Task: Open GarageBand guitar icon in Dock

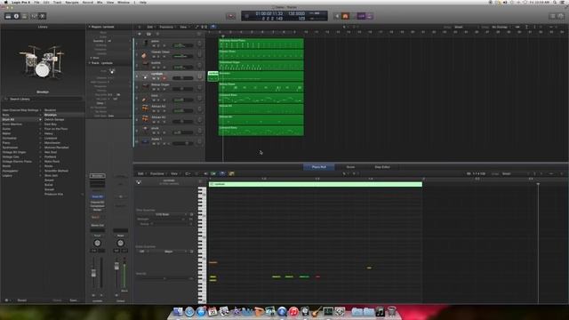Action: coord(317,312)
